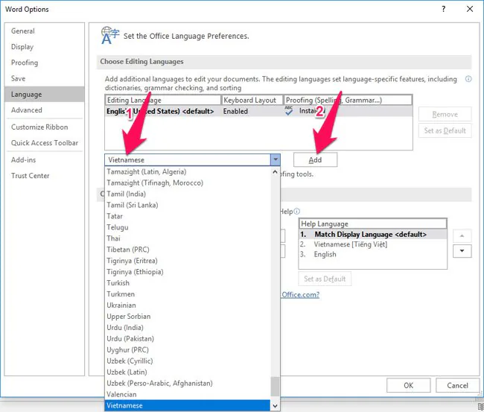Choose Tamazight (Latin, Algeria) from list

(188, 171)
